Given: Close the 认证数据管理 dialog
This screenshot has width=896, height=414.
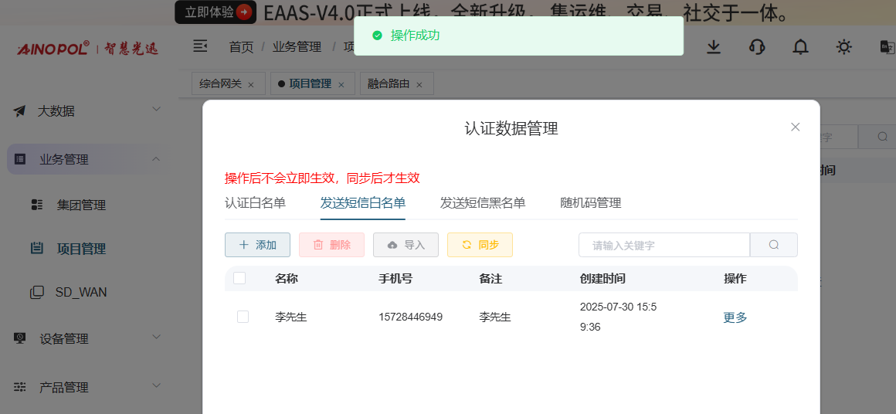Looking at the screenshot, I should click(795, 127).
